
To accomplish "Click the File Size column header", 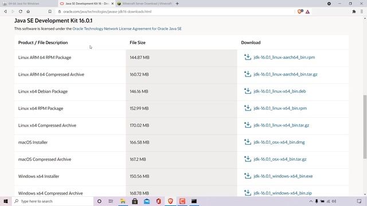I will (138, 42).
